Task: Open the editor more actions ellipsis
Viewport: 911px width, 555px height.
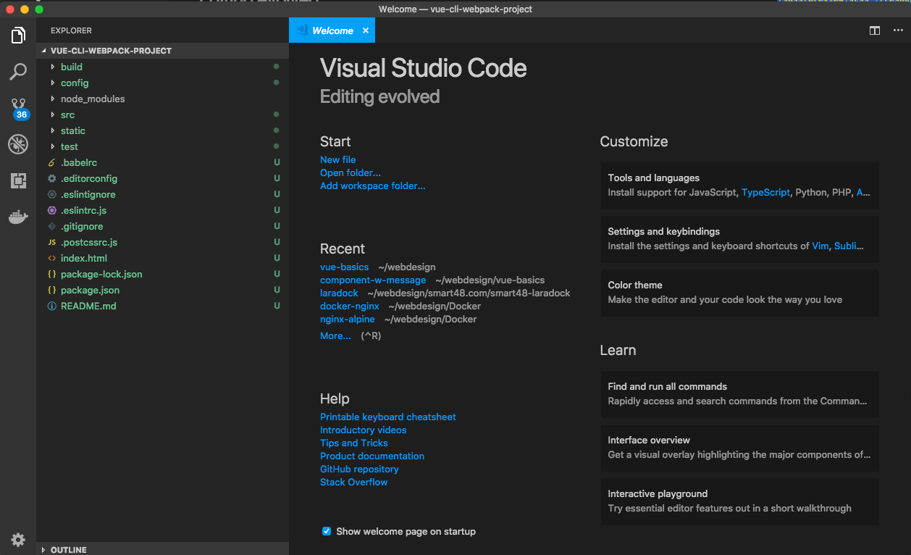Action: (898, 30)
